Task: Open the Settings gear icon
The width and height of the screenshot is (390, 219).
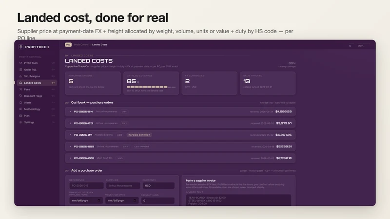Action: pos(20,122)
